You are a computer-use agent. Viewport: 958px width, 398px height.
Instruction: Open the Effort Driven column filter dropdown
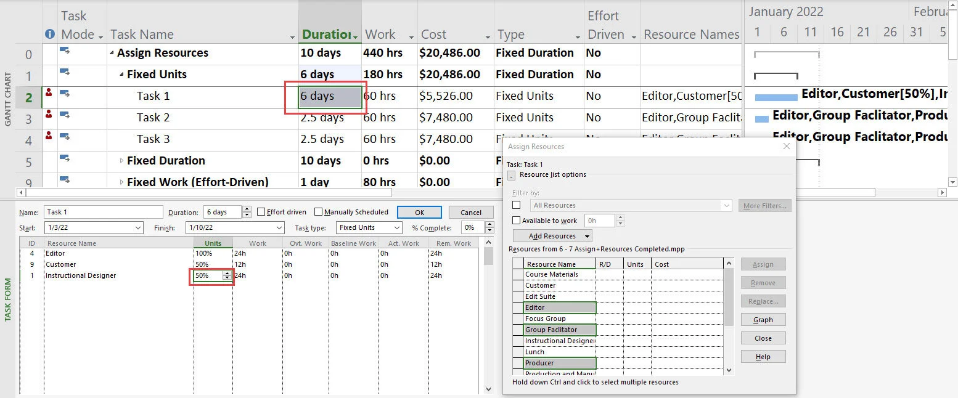(x=634, y=36)
